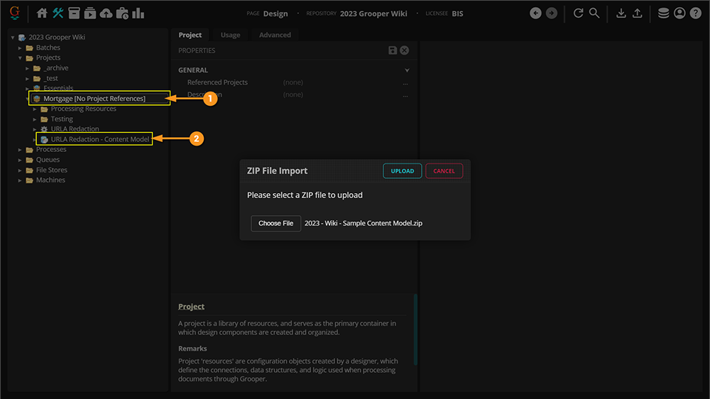
Task: Collapse the GENERAL properties section
Action: [x=407, y=70]
